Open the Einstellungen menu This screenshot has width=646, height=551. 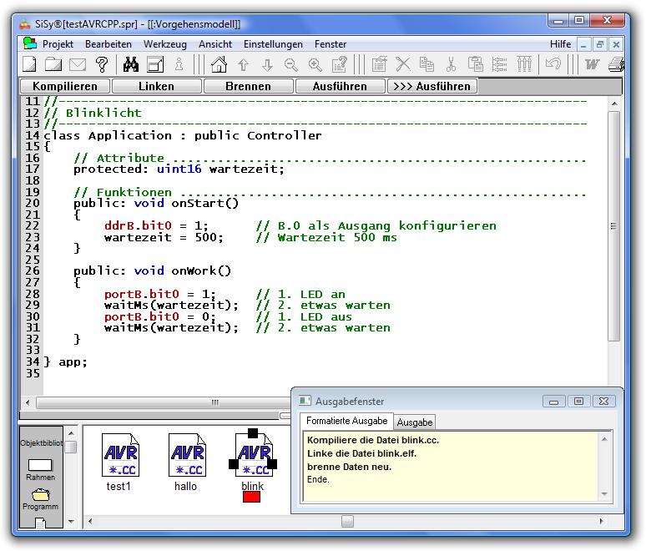[273, 44]
